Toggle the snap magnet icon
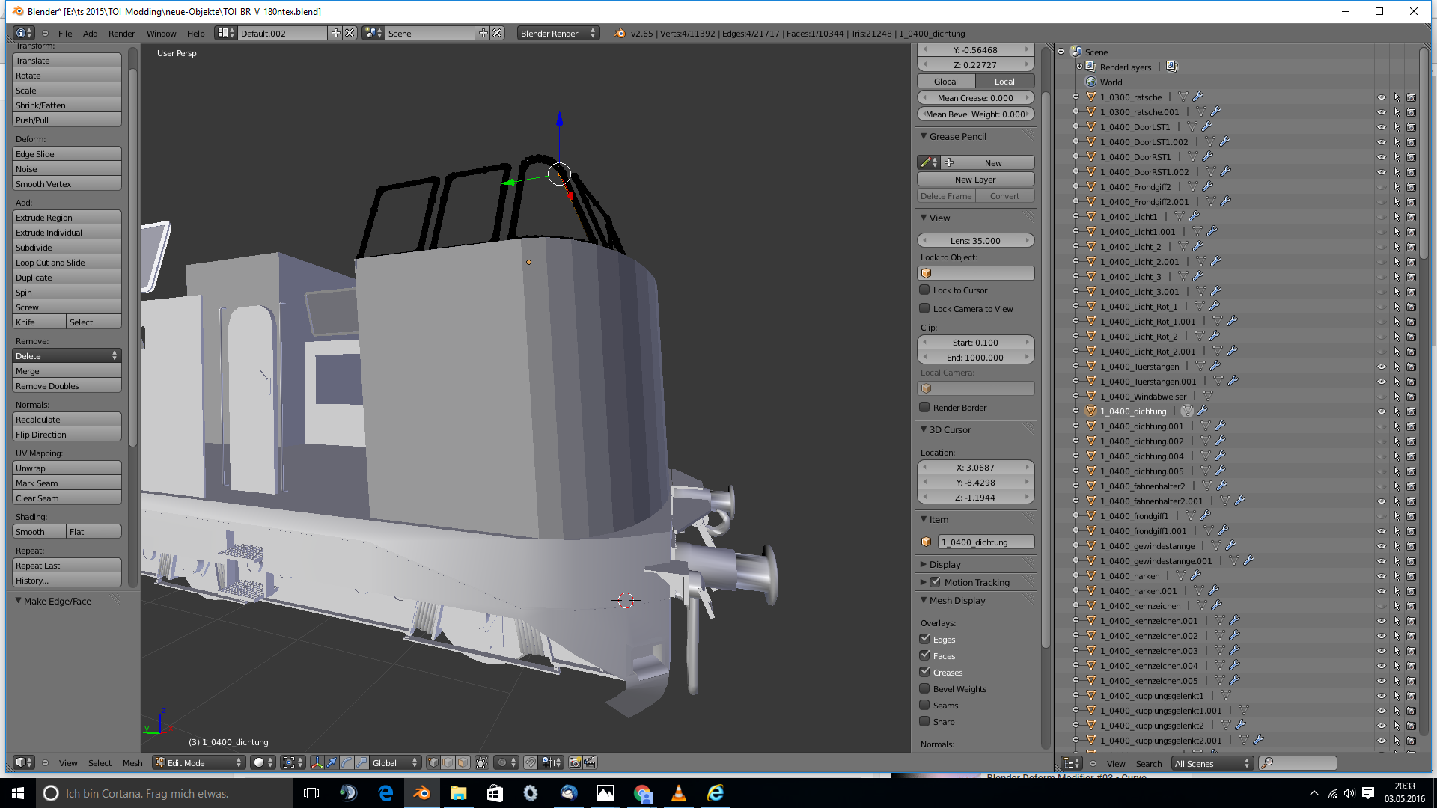Image resolution: width=1437 pixels, height=808 pixels. click(530, 762)
